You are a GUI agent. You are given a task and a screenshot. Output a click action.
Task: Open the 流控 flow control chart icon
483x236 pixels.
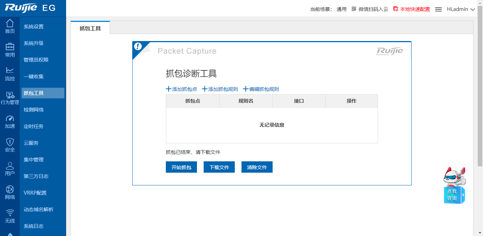click(x=10, y=71)
